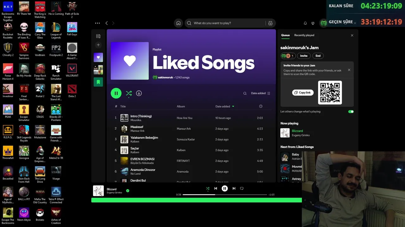The width and height of the screenshot is (405, 227).
Task: Open Your Library sidebar icon
Action: point(98,36)
